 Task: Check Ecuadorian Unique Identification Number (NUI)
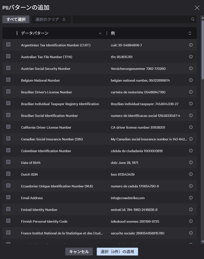coord(8,185)
